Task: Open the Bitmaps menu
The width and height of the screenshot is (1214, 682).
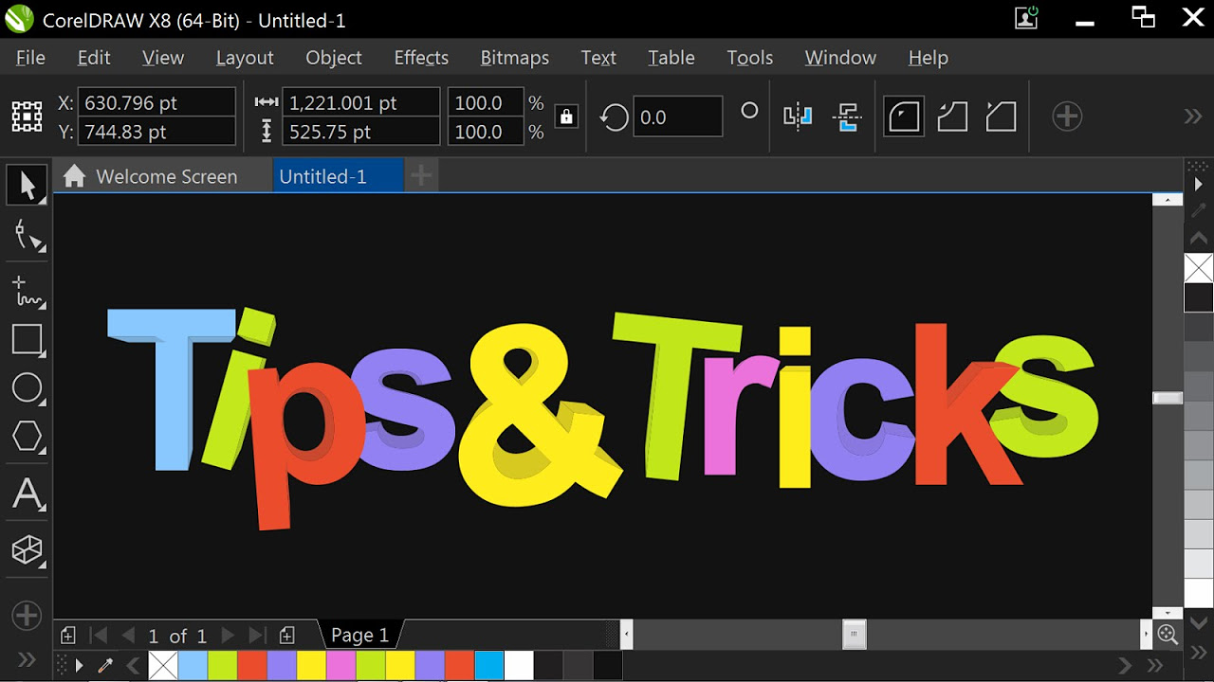Action: tap(515, 58)
